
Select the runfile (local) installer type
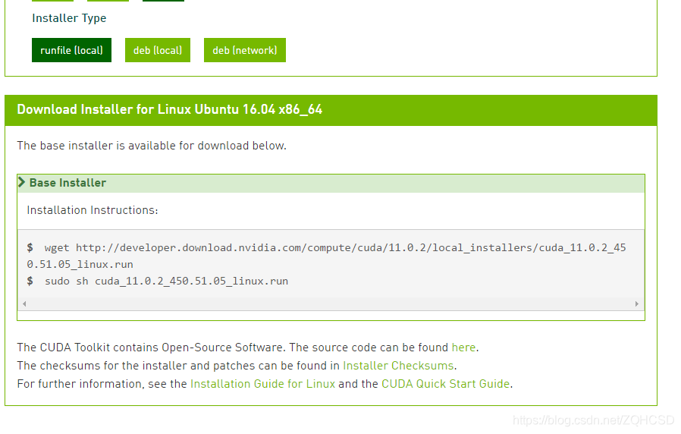coord(71,50)
